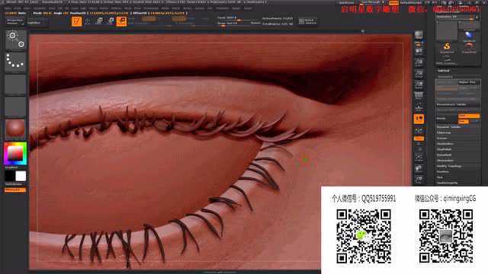Viewport: 488px width, 274px height.
Task: Select the black secondary color swatch
Action: 10,176
